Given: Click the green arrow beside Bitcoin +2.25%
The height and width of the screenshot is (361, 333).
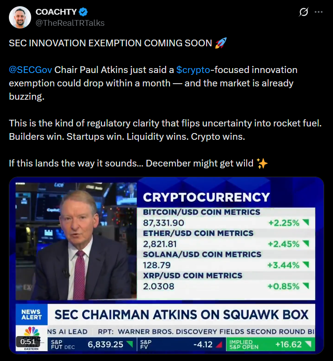Looking at the screenshot, I should [x=306, y=222].
